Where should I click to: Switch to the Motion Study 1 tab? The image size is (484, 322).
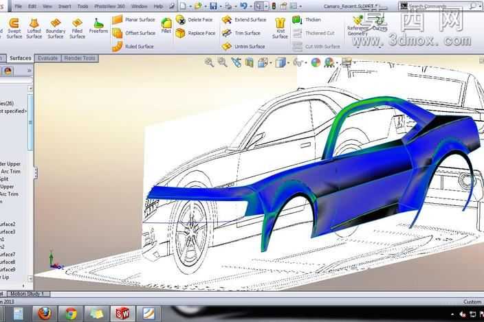pyautogui.click(x=27, y=294)
